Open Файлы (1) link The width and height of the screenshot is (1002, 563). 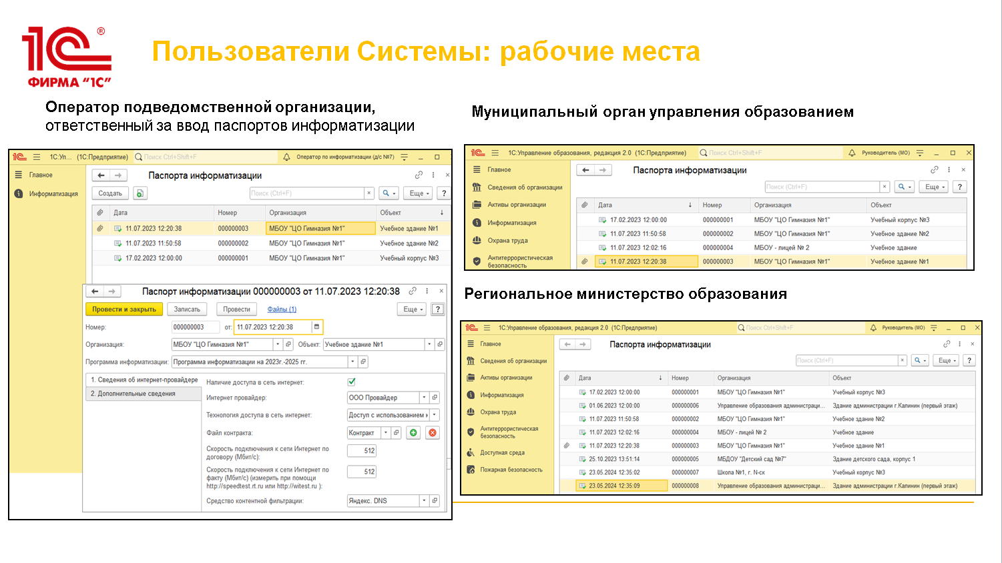coord(282,309)
